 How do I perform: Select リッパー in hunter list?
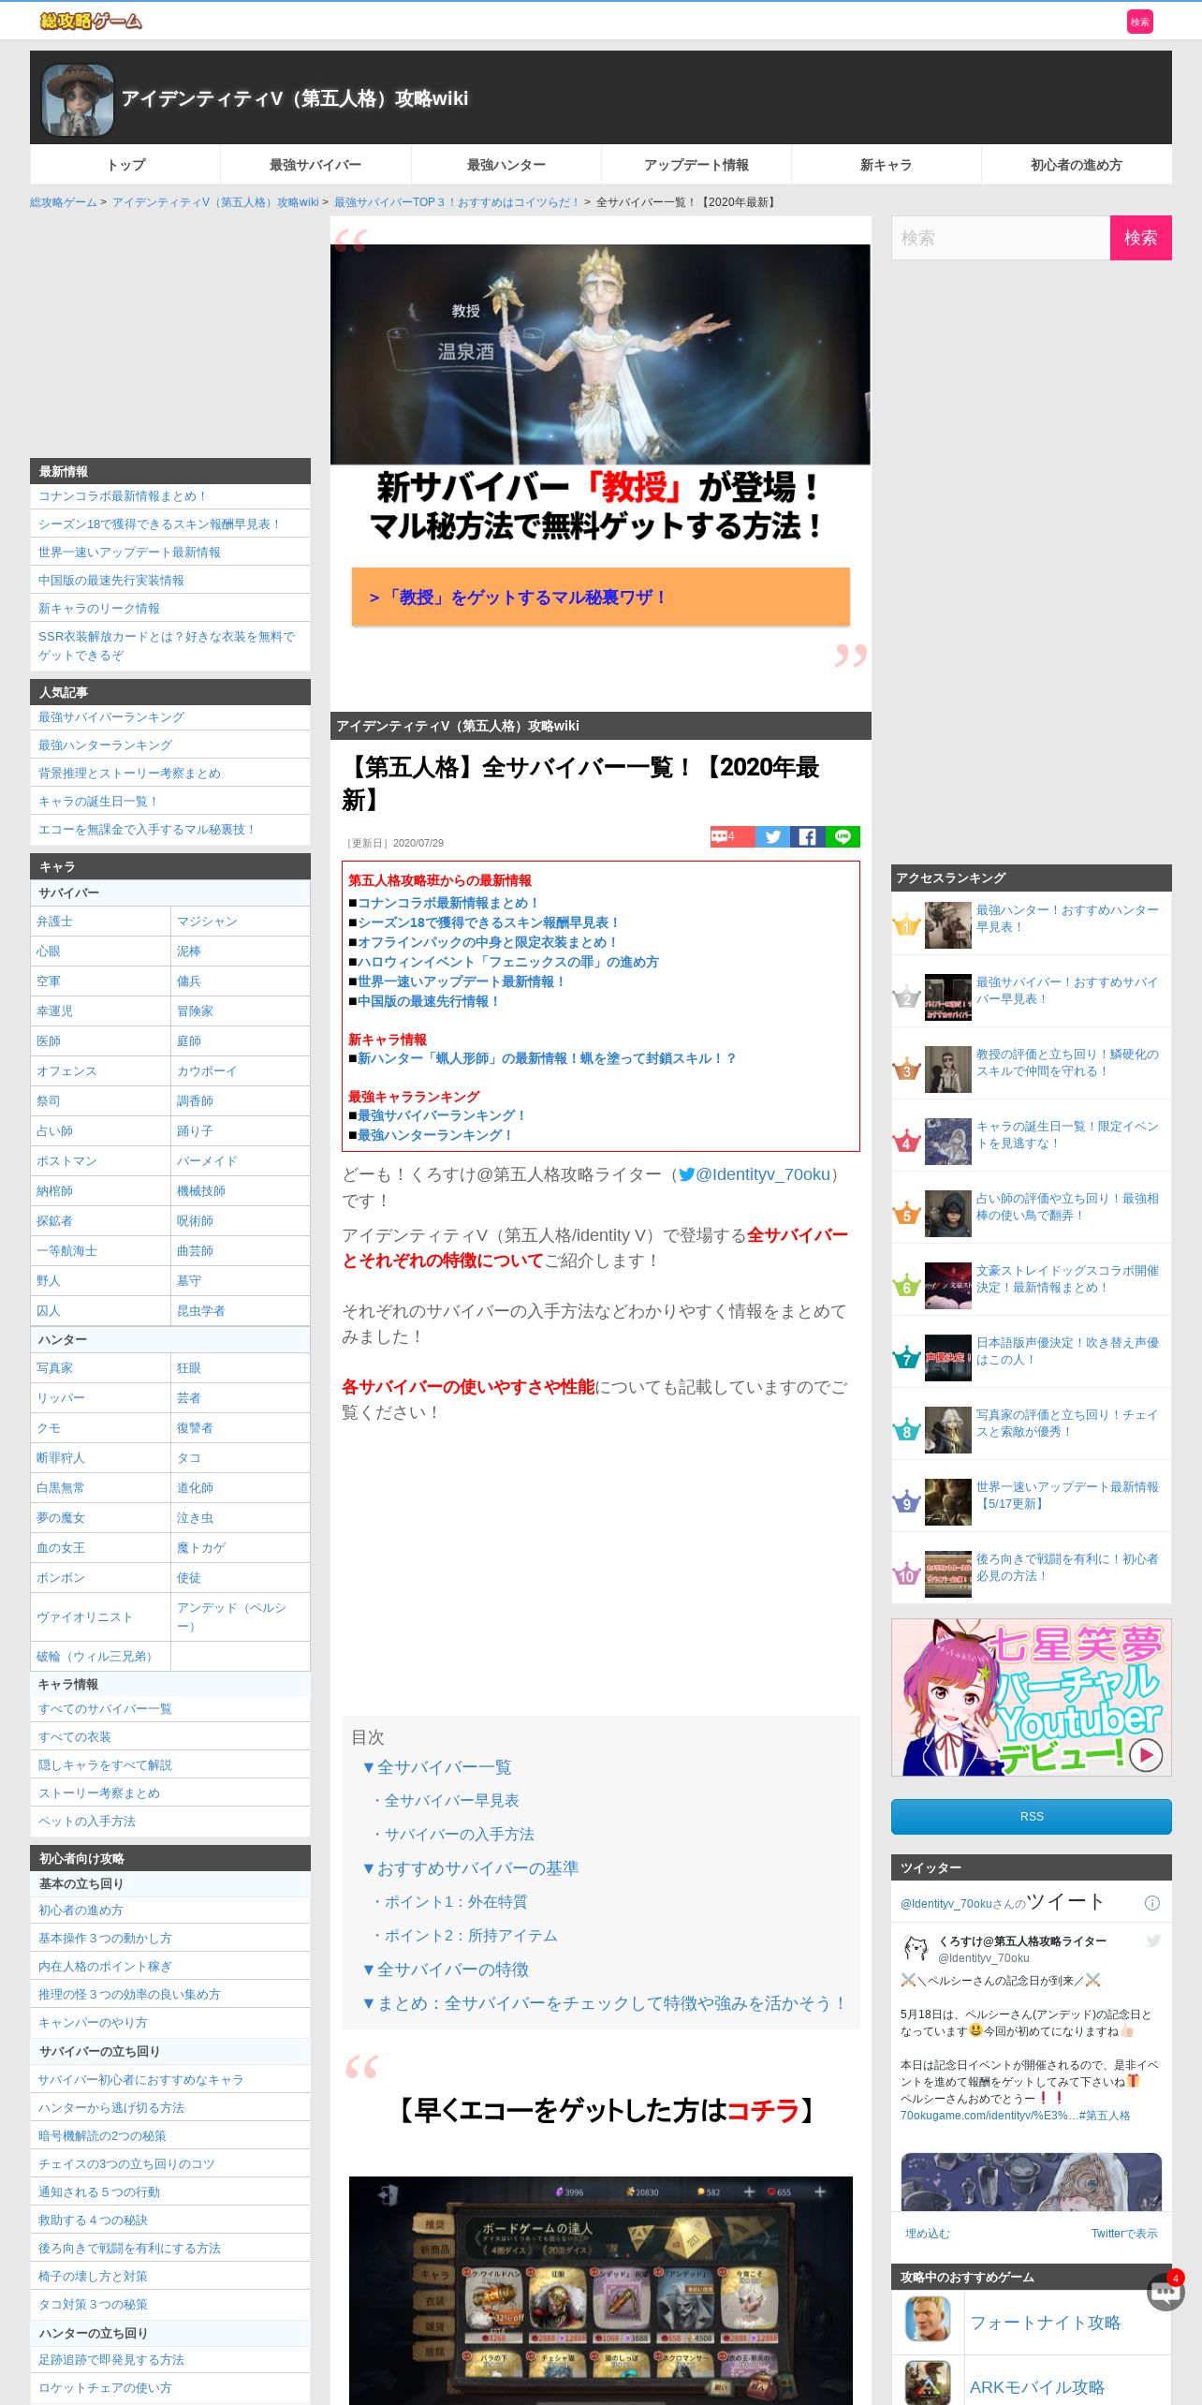(x=61, y=1398)
